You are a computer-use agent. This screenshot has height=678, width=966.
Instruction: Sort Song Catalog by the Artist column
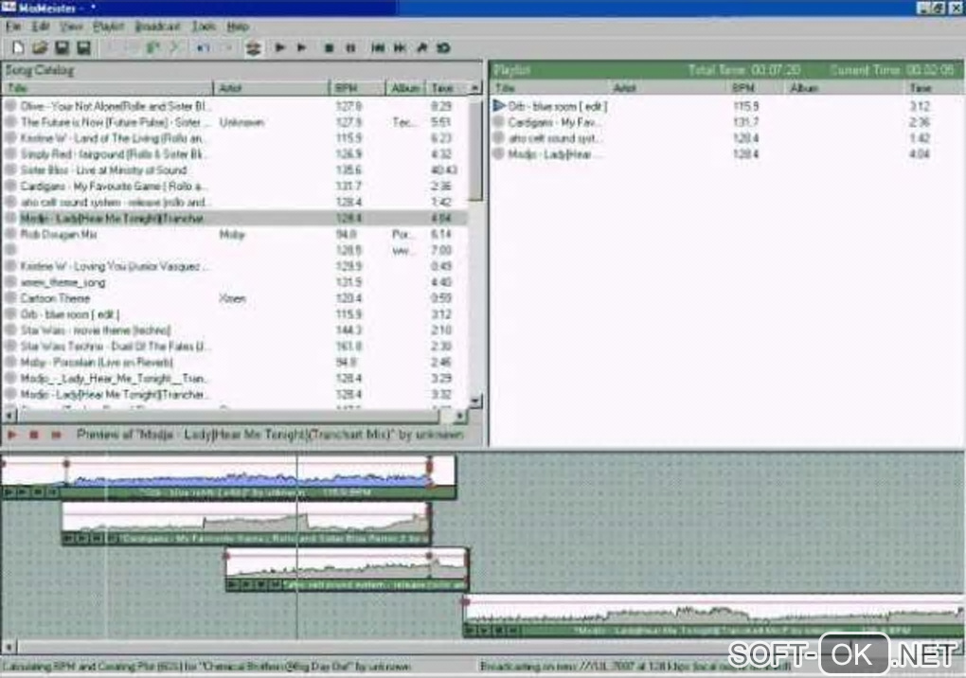click(x=272, y=88)
